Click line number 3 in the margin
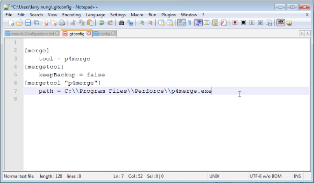Screen dimensions: 314x183 [x=15, y=59]
